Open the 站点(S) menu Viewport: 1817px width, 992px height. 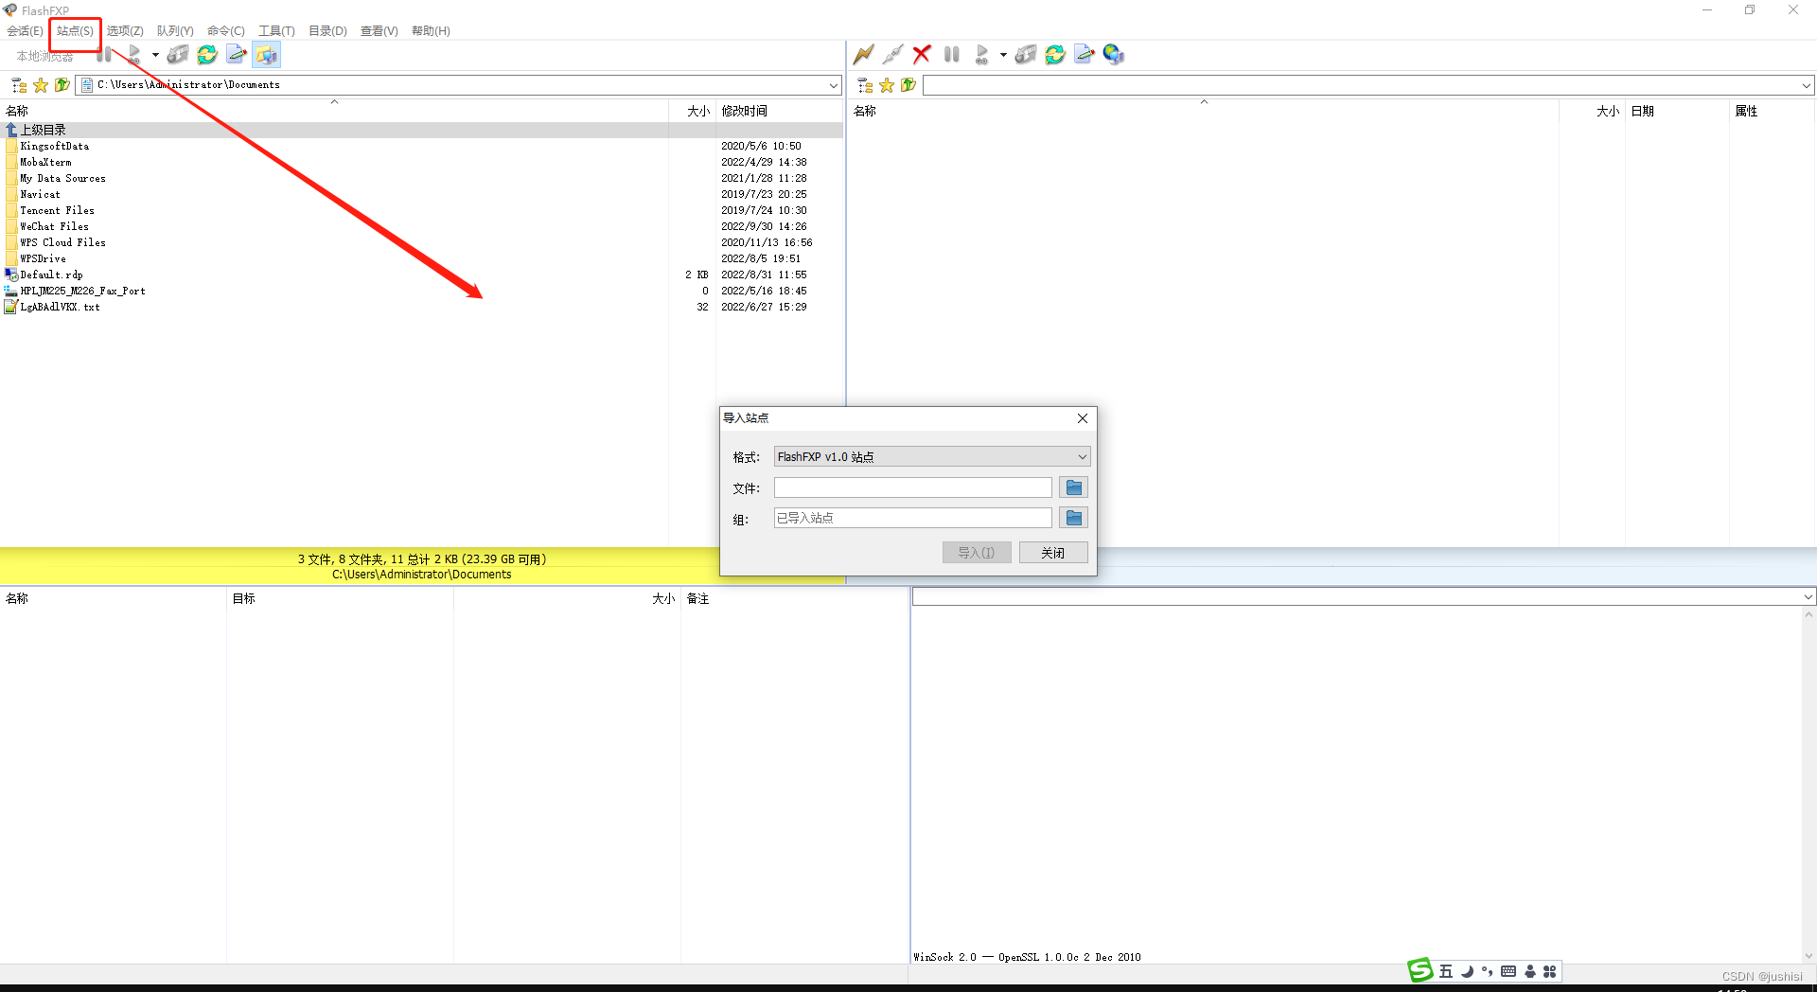[74, 30]
